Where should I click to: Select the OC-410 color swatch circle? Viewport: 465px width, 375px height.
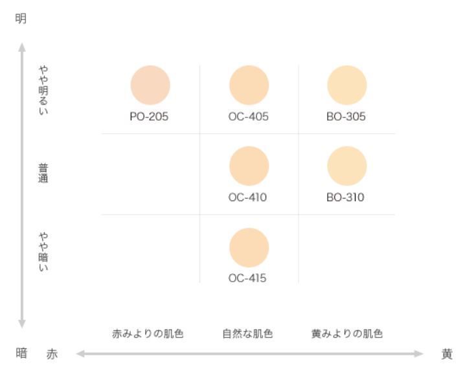click(249, 166)
